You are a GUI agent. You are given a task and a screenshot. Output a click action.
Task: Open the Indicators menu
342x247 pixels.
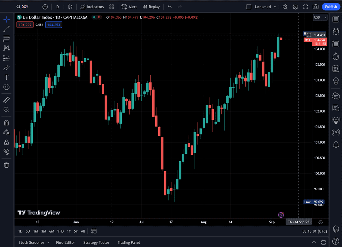92,7
